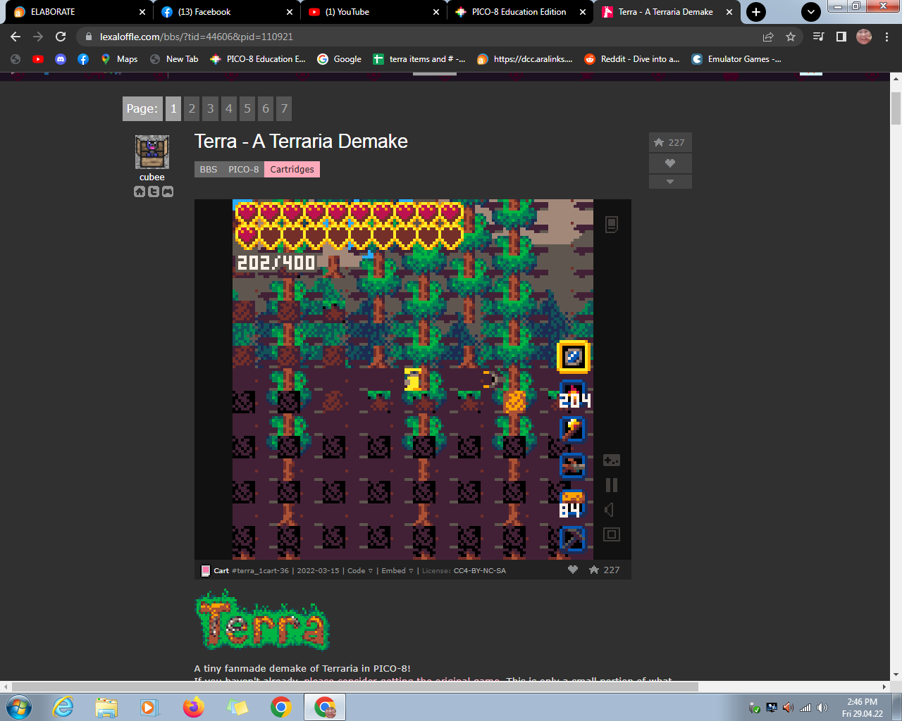Open a new browser tab

(756, 12)
